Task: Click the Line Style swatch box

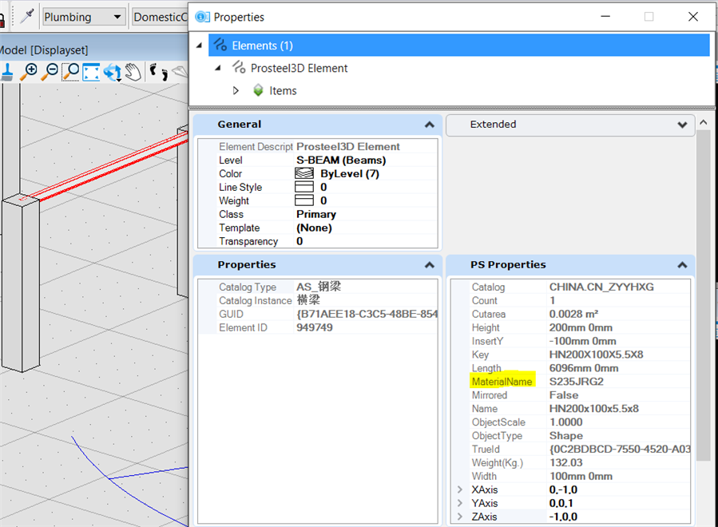Action: (x=304, y=187)
